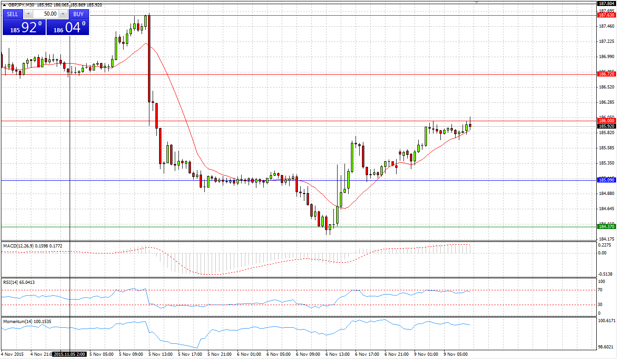
Task: Collapse the one-click trading panel triangle
Action: (5, 5)
